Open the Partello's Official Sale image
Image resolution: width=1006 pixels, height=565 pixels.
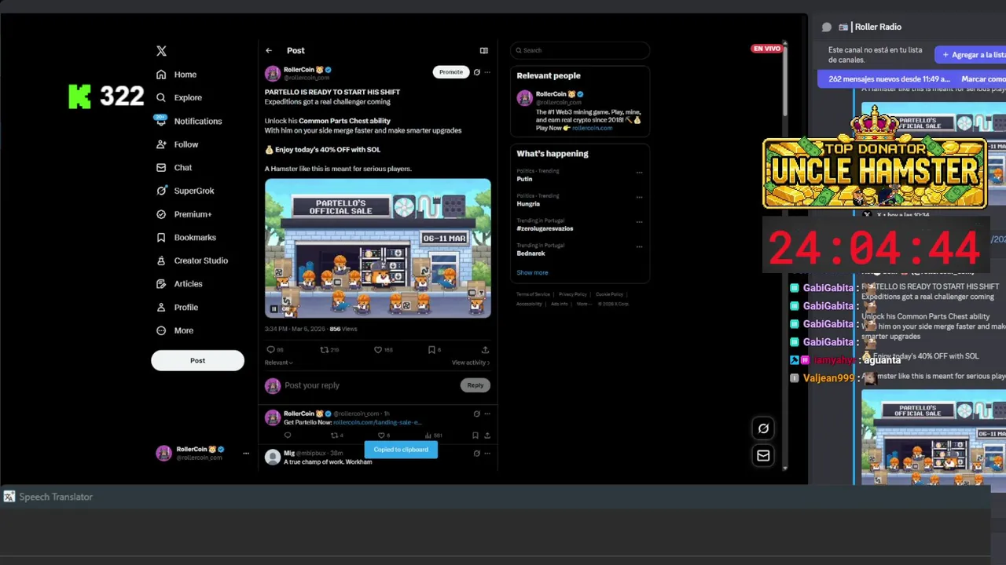[x=377, y=248]
